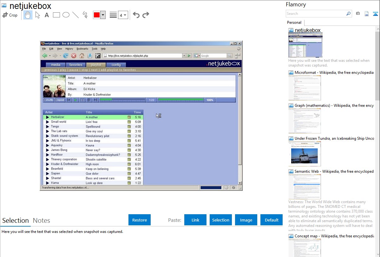Click the red annotation color swatch
The height and width of the screenshot is (257, 380).
[x=97, y=15]
